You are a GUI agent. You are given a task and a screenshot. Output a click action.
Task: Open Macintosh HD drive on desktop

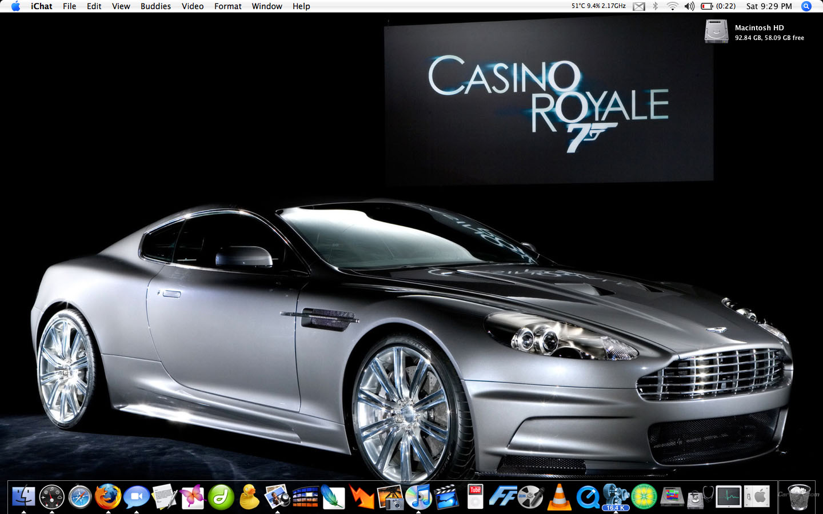[x=716, y=31]
